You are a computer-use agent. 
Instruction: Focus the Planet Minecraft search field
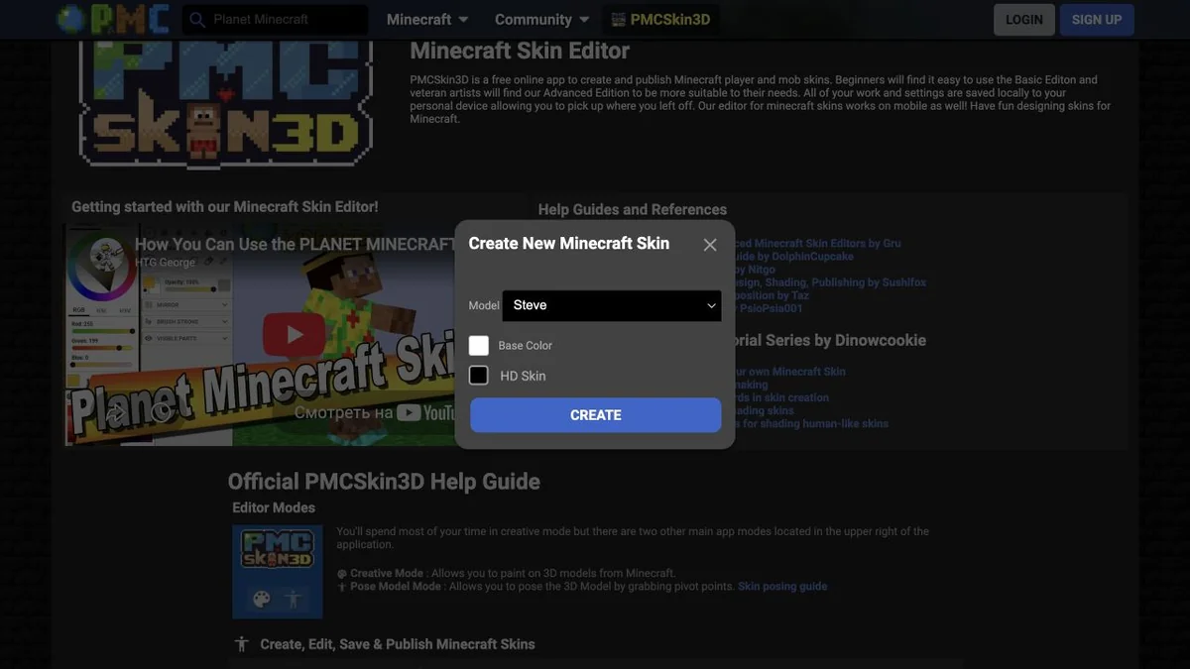click(x=275, y=20)
